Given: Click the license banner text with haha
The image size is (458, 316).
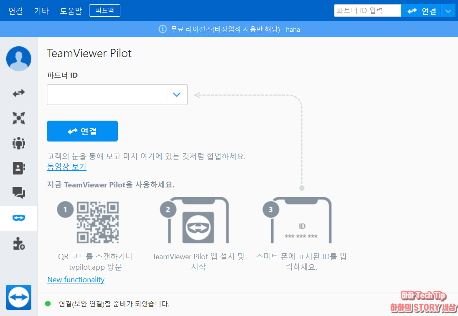Looking at the screenshot, I should coord(235,29).
